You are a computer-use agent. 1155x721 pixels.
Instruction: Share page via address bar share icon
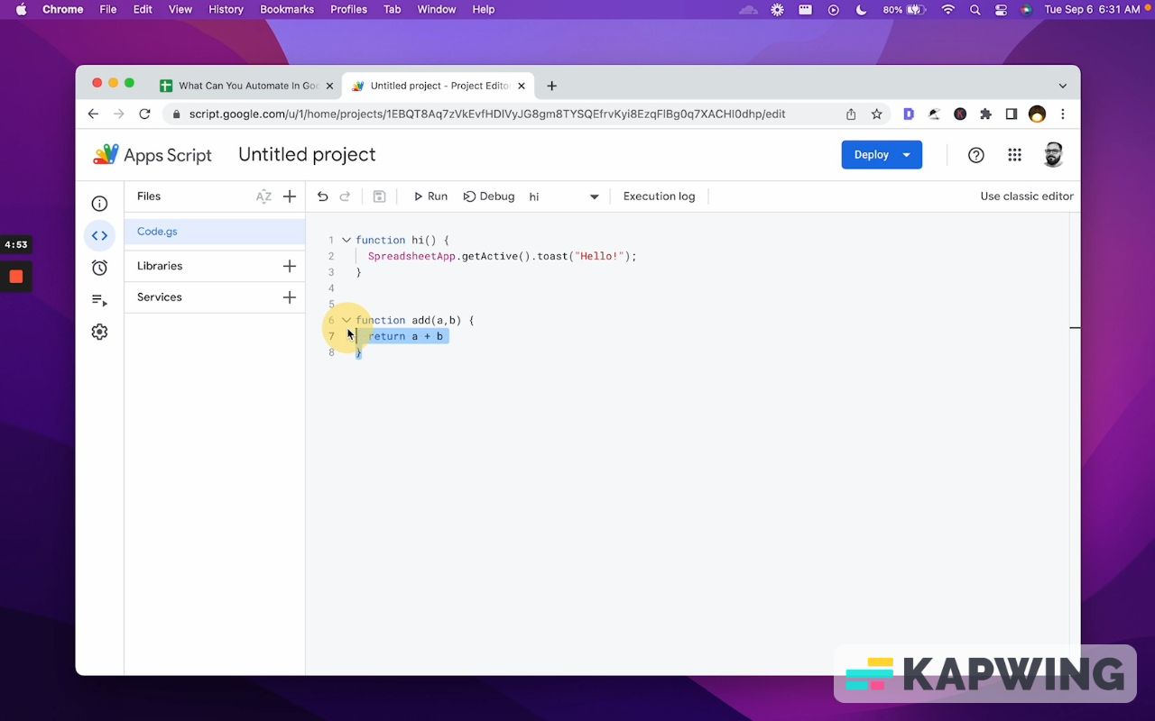pyautogui.click(x=851, y=114)
